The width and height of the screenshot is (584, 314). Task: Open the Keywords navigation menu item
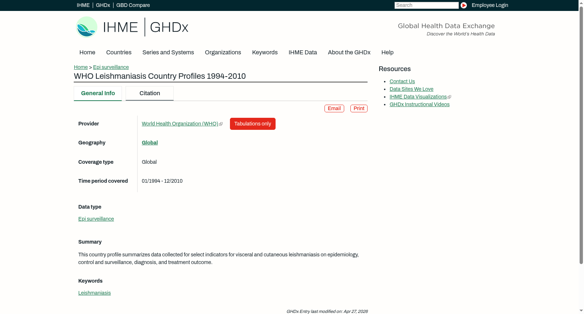point(265,53)
